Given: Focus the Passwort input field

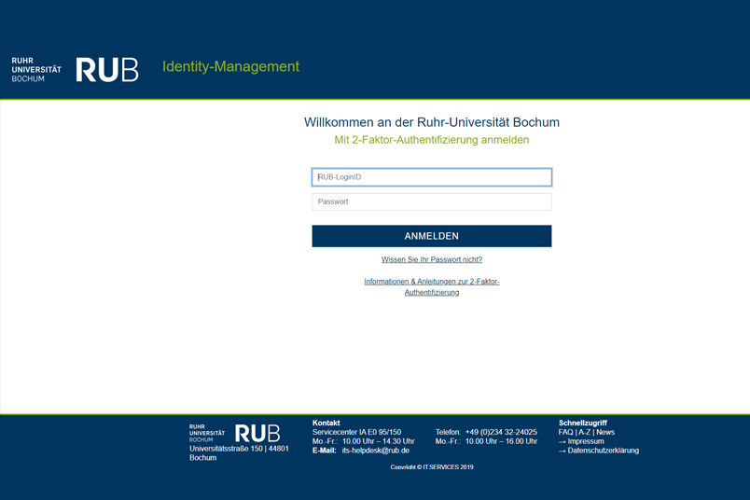Looking at the screenshot, I should click(432, 201).
